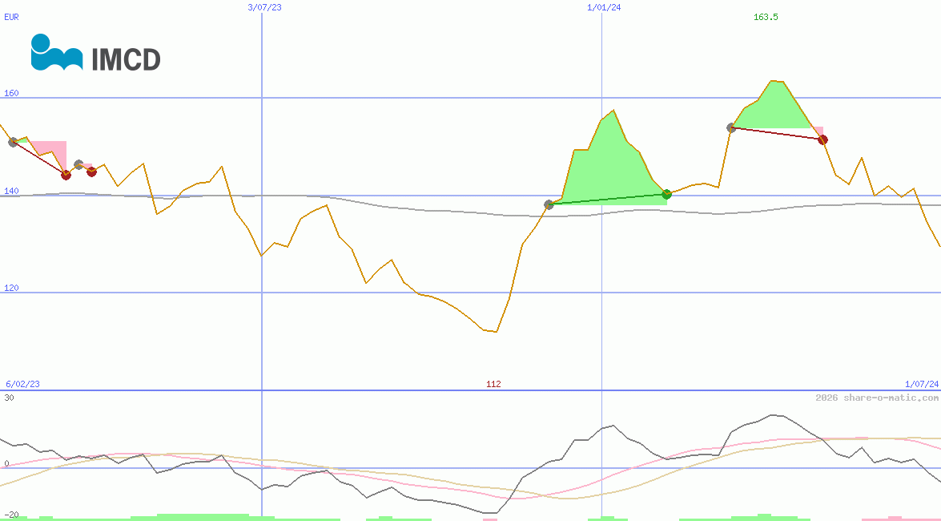The image size is (941, 521).
Task: Click the green sell marker dot after the January 2024 peak
Action: pyautogui.click(x=666, y=194)
